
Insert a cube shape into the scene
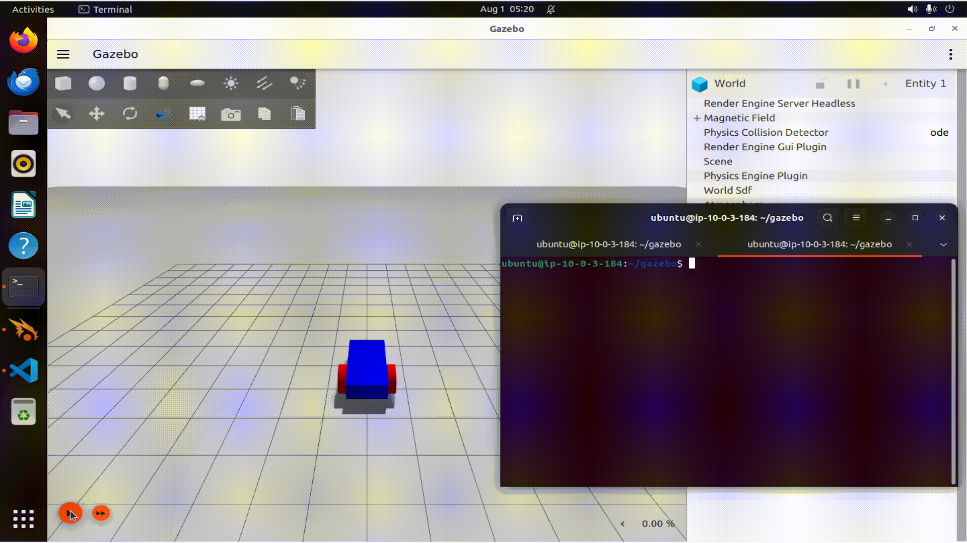63,83
